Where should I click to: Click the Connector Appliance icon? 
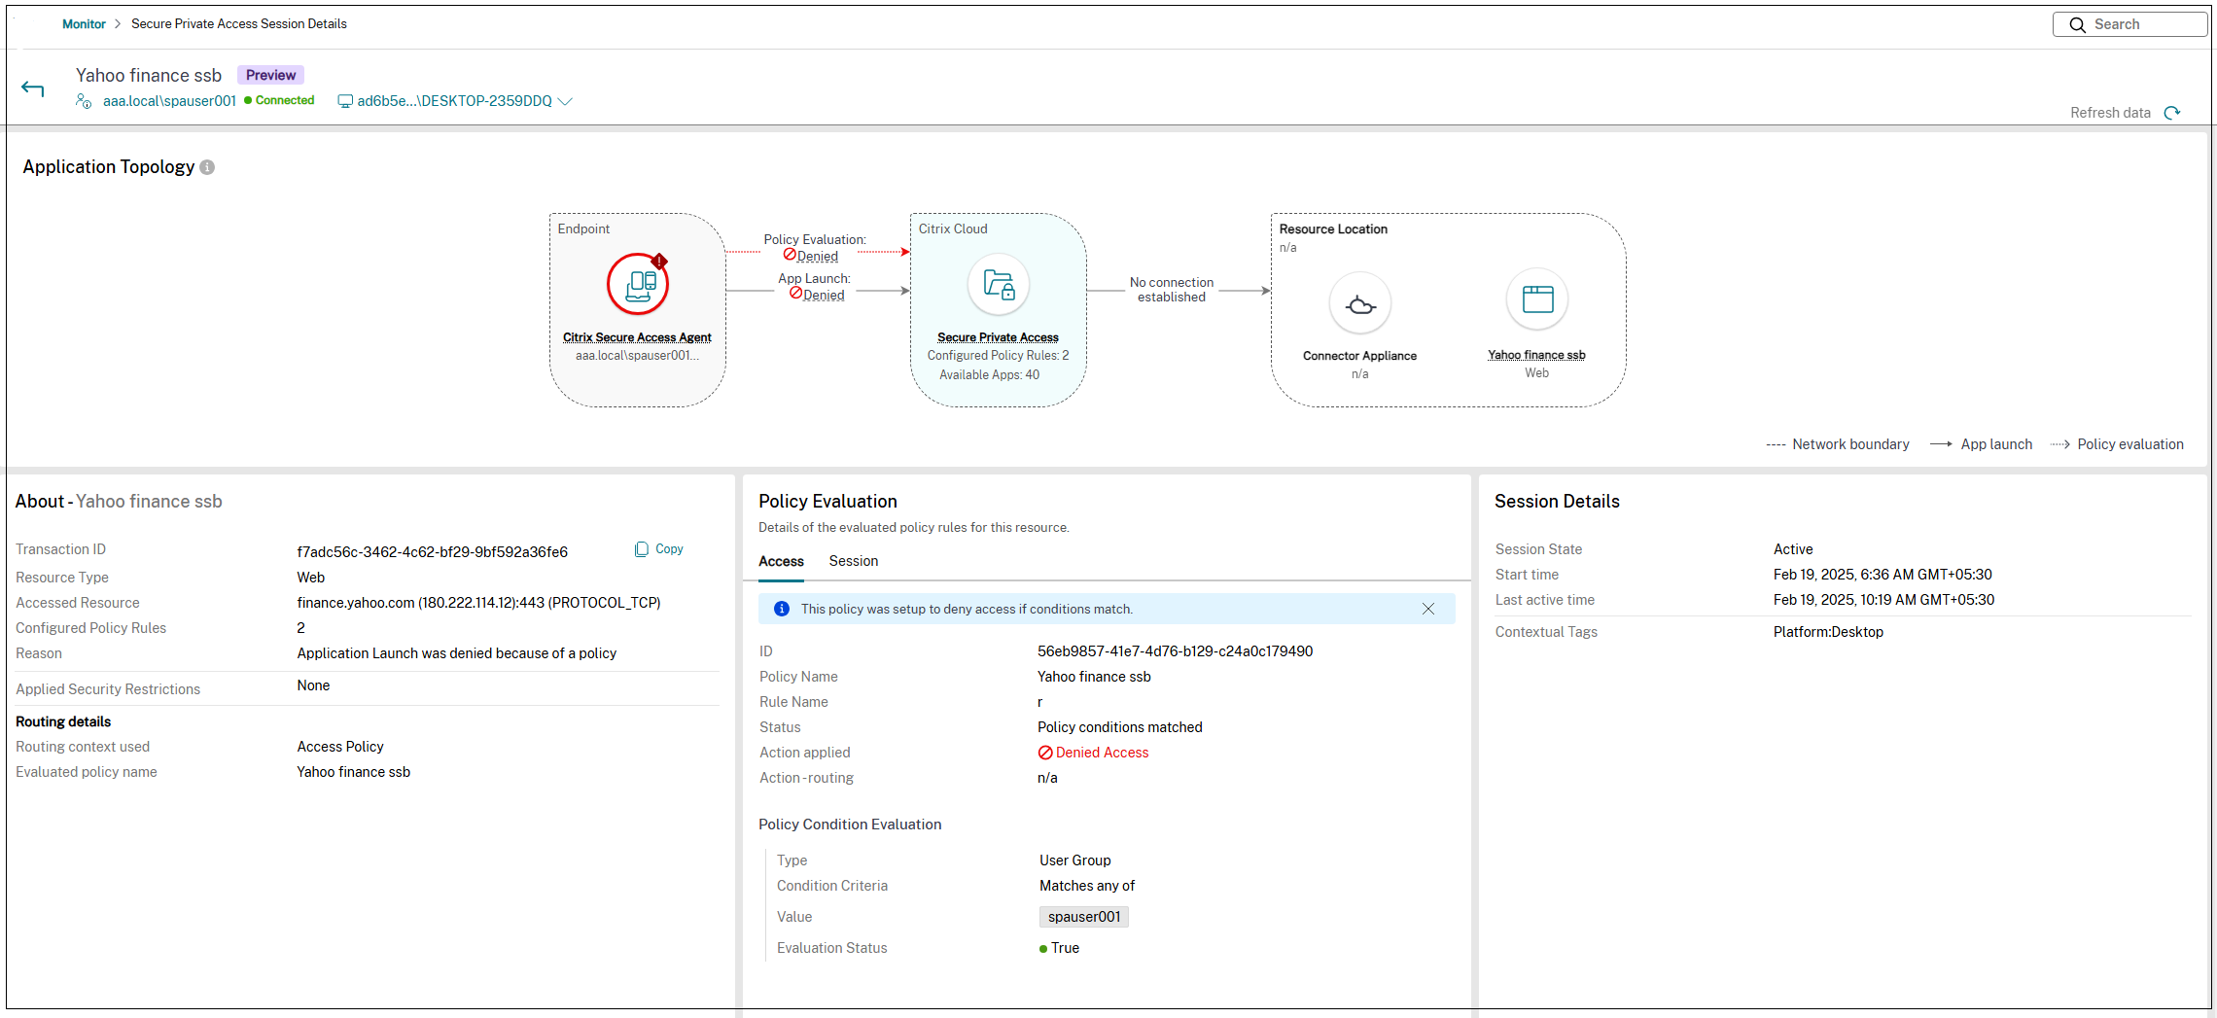(1360, 303)
